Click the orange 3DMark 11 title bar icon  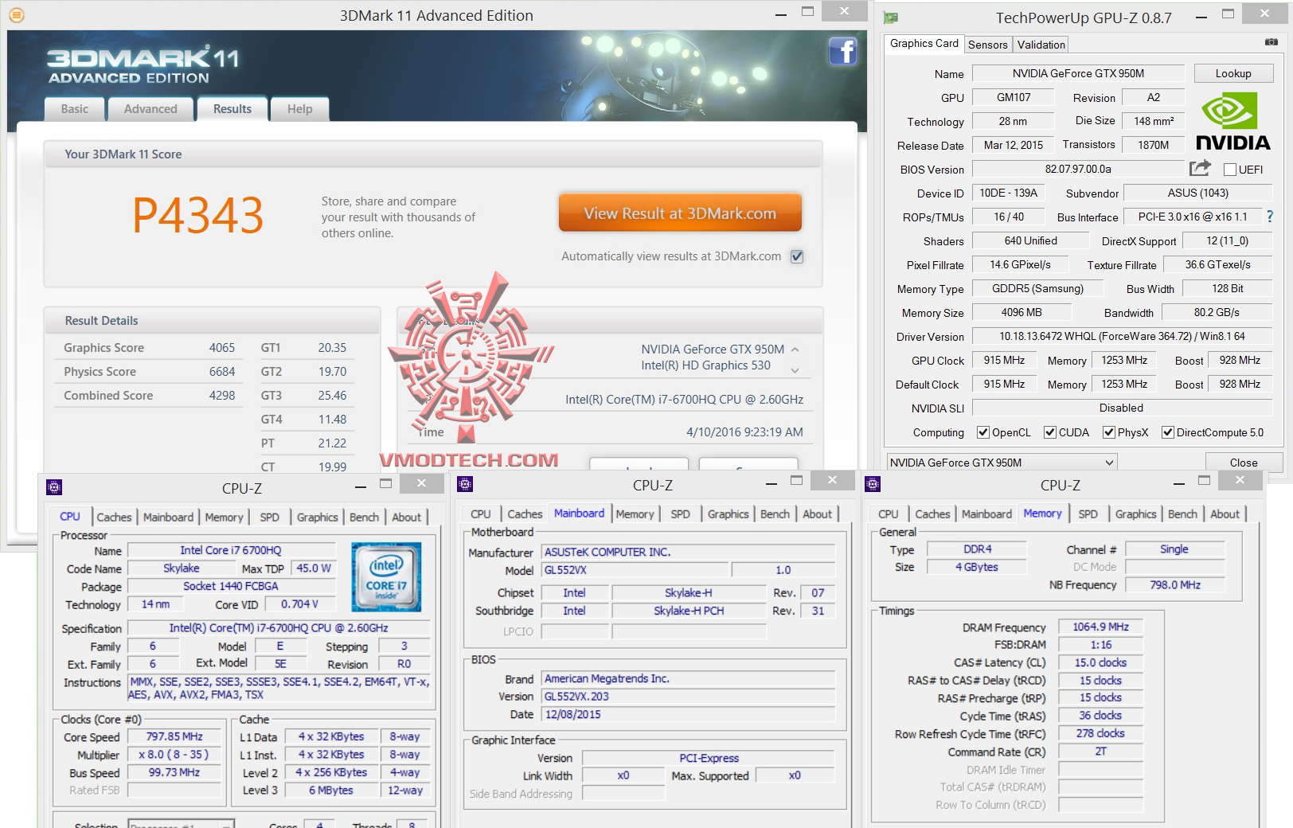(x=17, y=15)
